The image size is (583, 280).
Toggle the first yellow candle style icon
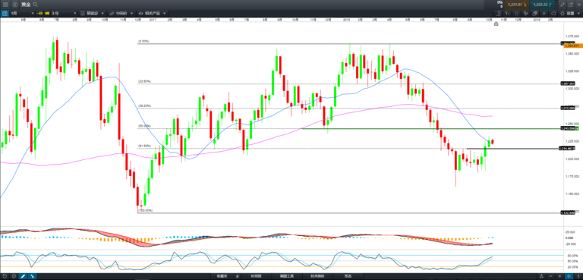[x=39, y=14]
